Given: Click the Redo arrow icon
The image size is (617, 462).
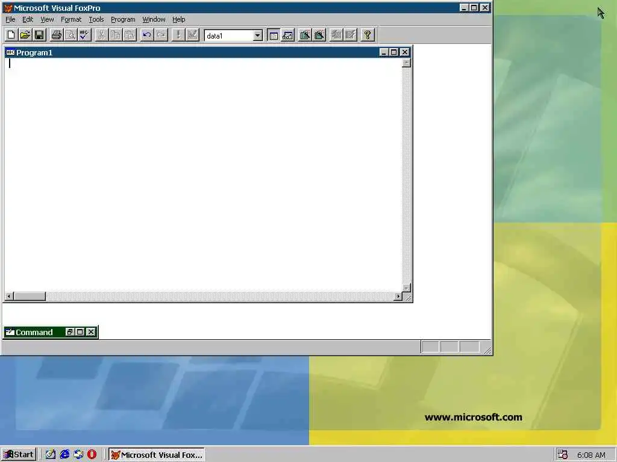Looking at the screenshot, I should pyautogui.click(x=161, y=35).
